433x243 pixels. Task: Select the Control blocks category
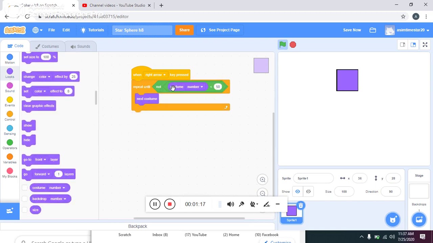point(10,116)
